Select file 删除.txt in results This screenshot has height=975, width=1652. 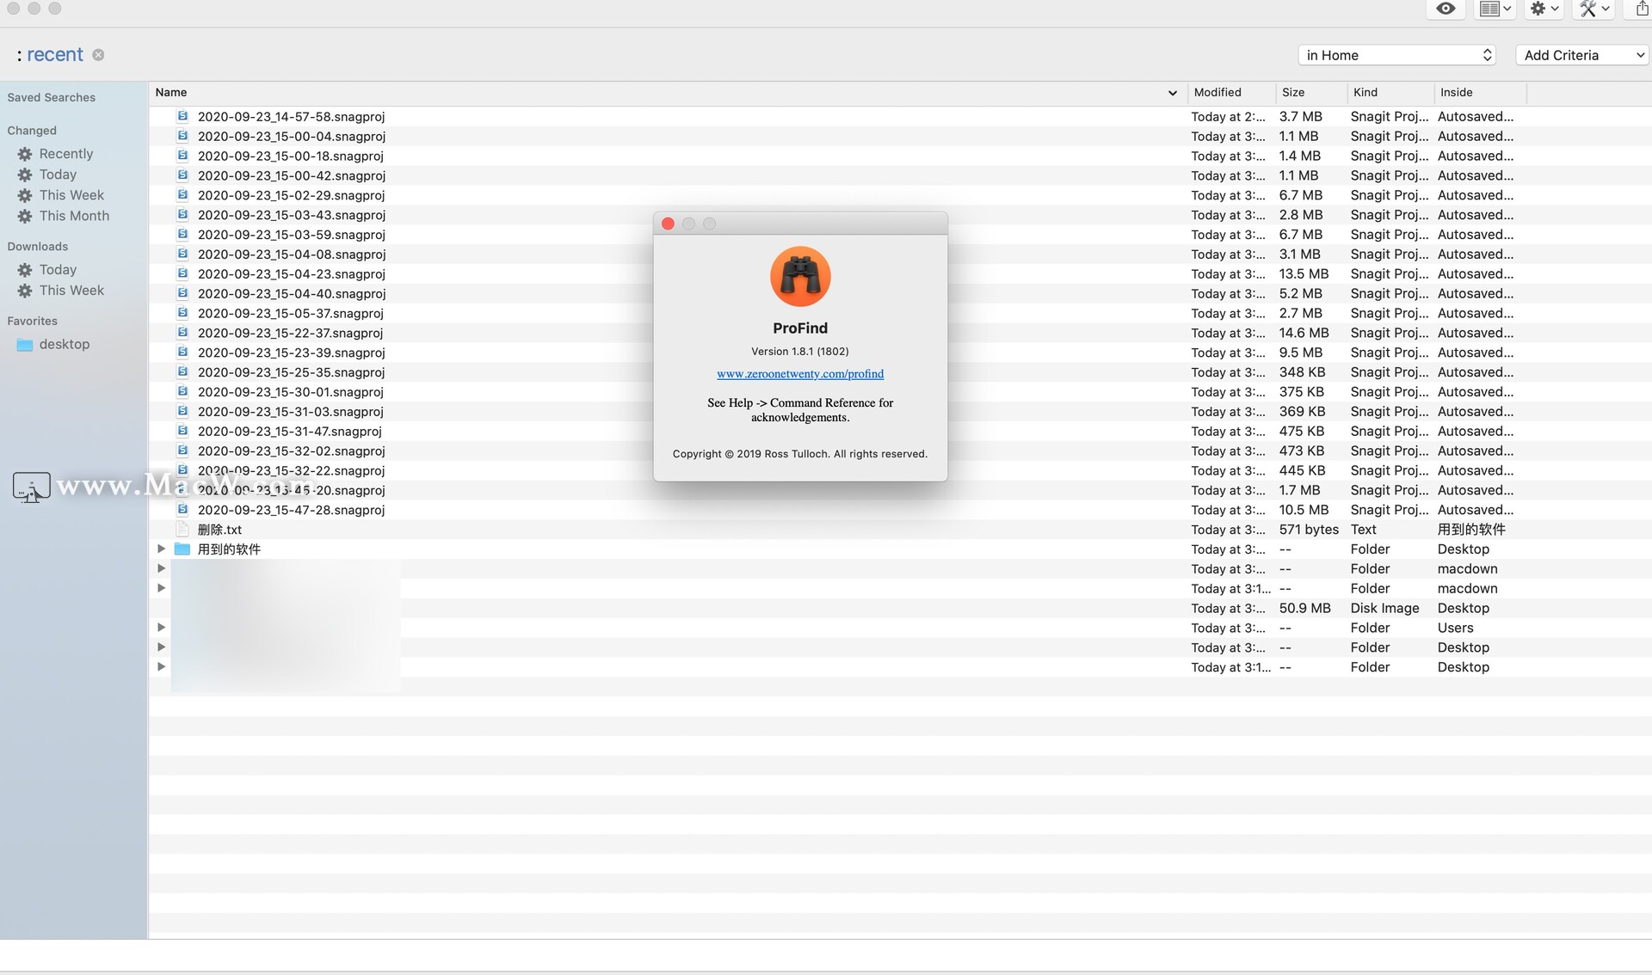pyautogui.click(x=219, y=530)
